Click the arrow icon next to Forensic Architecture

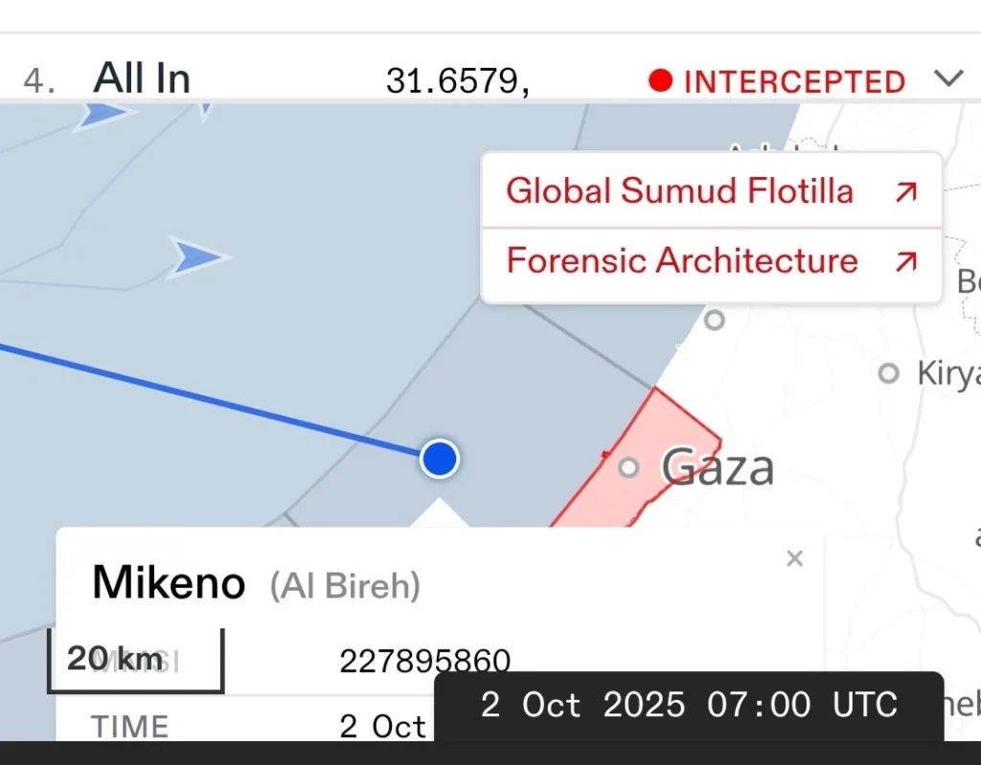point(905,261)
